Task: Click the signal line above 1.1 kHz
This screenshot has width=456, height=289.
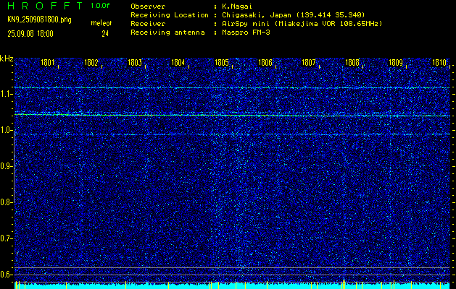Action: coord(232,87)
